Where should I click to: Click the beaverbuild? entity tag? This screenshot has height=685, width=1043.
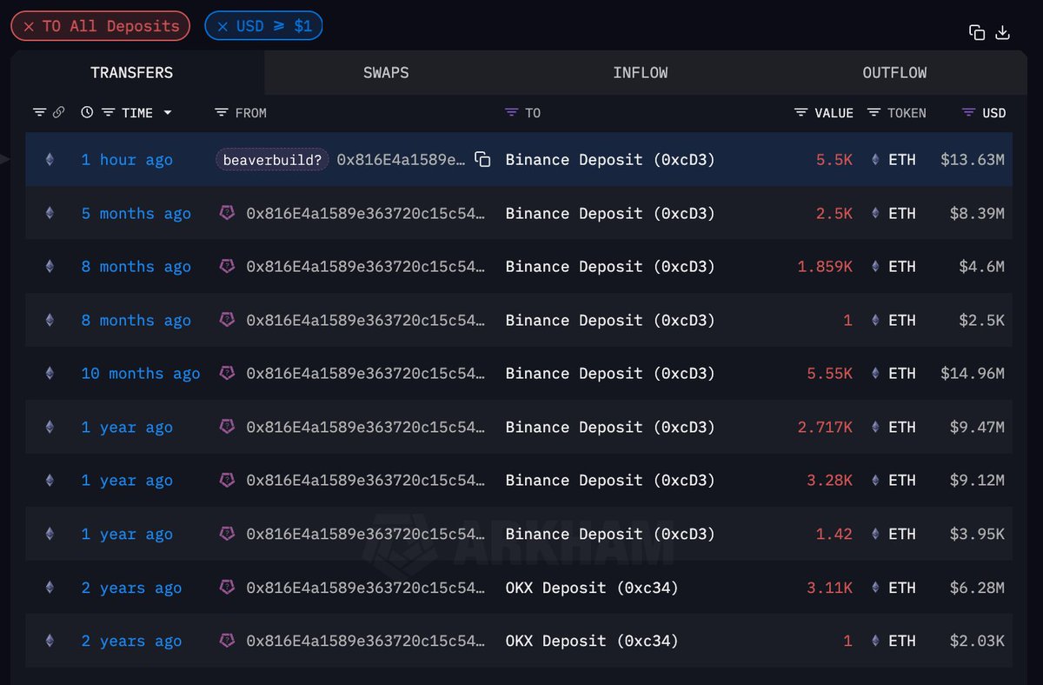[271, 160]
